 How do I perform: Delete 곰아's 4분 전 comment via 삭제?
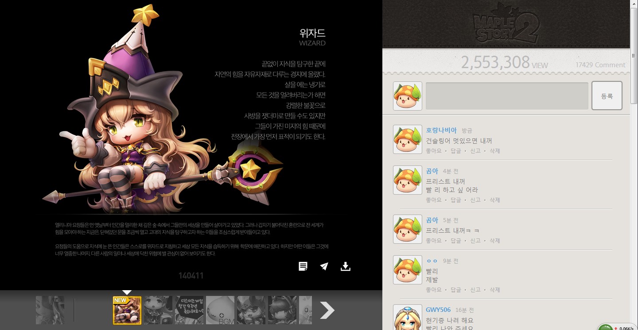point(495,200)
